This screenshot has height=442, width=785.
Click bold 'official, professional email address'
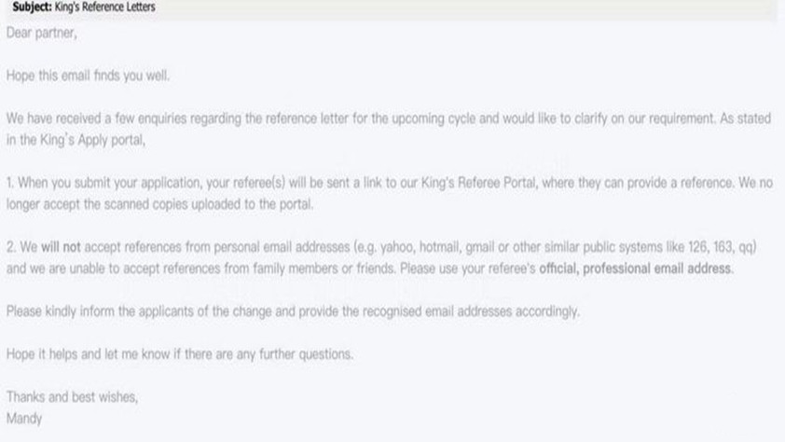click(x=635, y=269)
